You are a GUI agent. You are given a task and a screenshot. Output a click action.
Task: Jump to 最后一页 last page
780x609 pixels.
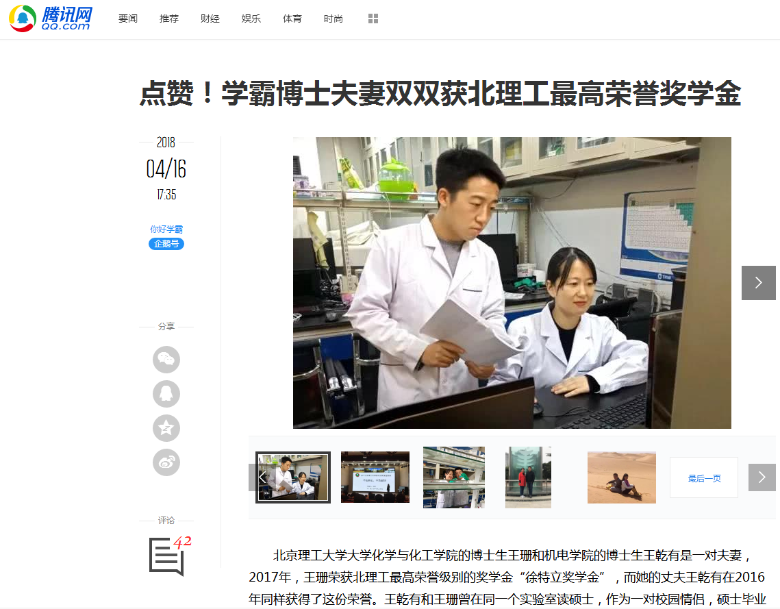click(704, 478)
